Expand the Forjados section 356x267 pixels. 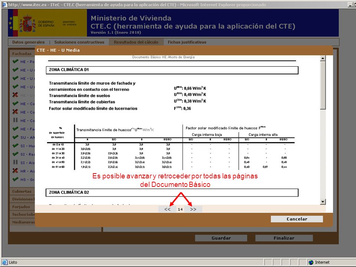pyautogui.click(x=21, y=207)
